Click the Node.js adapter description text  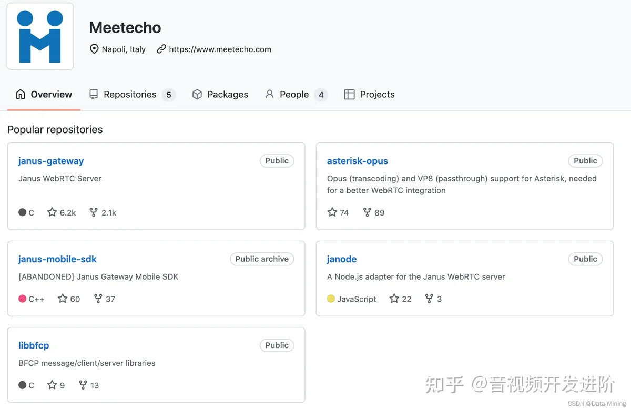(416, 277)
